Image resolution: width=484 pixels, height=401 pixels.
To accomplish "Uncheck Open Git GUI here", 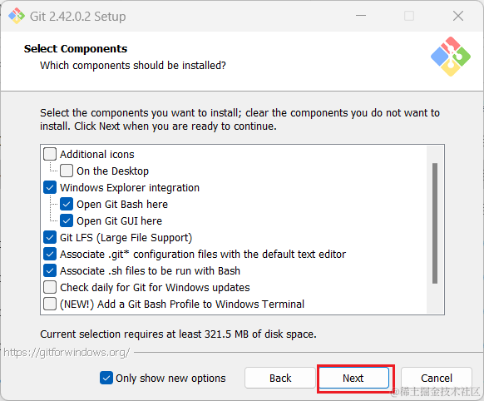I will point(67,220).
